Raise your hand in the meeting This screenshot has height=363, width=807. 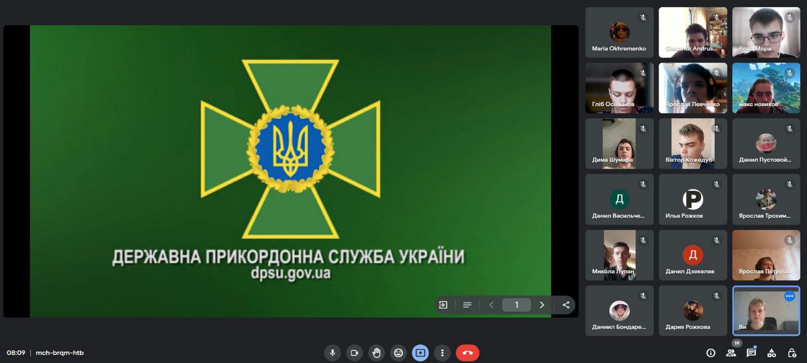click(376, 353)
